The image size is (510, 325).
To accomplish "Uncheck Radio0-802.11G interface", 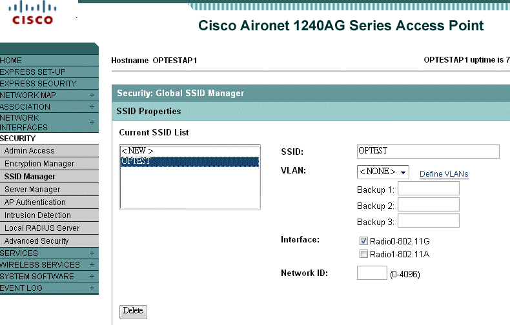I will [x=363, y=241].
